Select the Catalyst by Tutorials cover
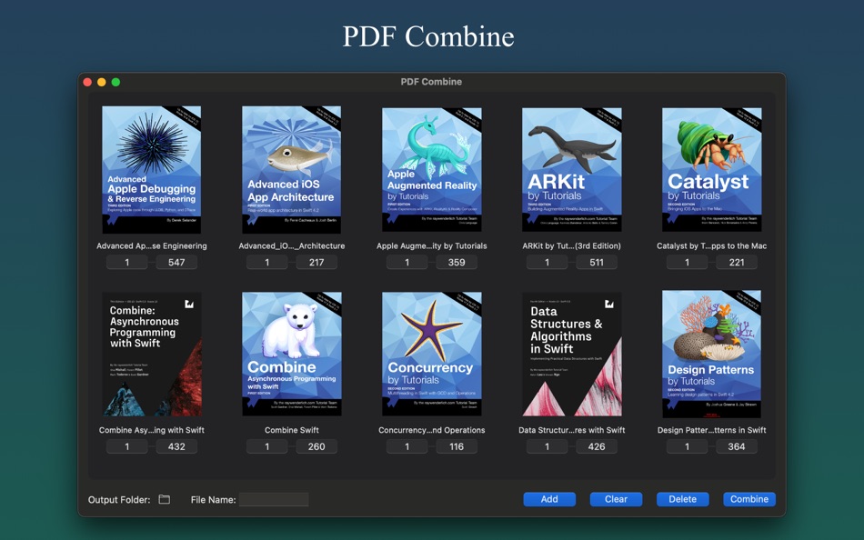The image size is (864, 540). pos(711,169)
